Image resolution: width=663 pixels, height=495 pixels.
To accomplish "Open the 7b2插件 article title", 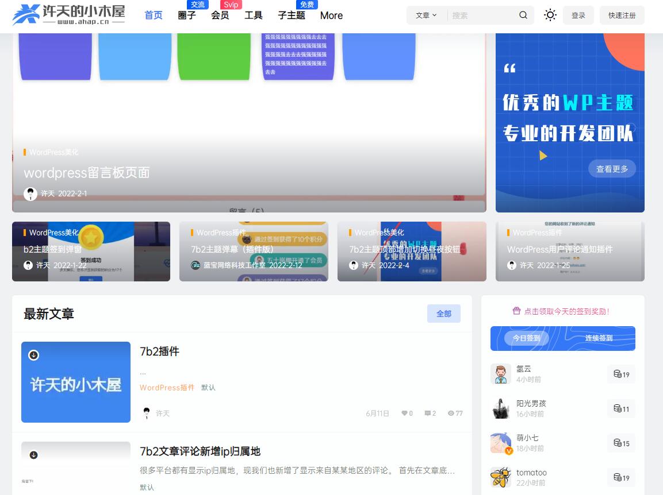I will click(x=159, y=351).
